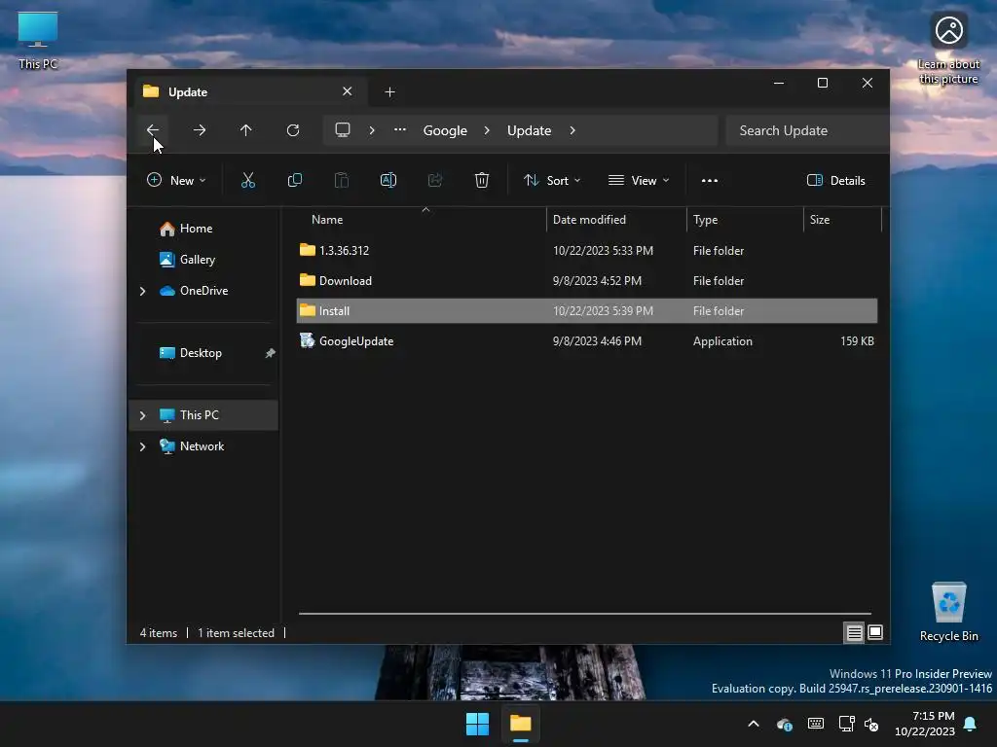Click the muted volume tray icon
Viewport: 997px width, 747px height.
(x=871, y=724)
